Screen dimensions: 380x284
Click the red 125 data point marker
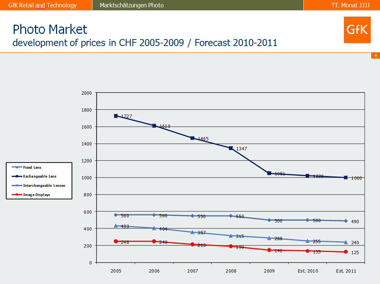[346, 252]
